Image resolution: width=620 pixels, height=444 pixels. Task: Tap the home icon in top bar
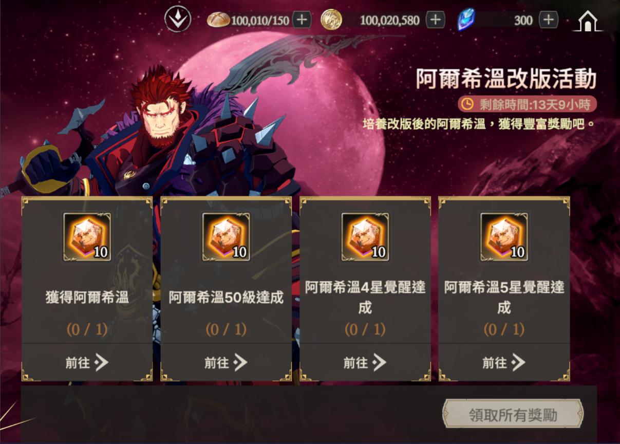click(588, 21)
